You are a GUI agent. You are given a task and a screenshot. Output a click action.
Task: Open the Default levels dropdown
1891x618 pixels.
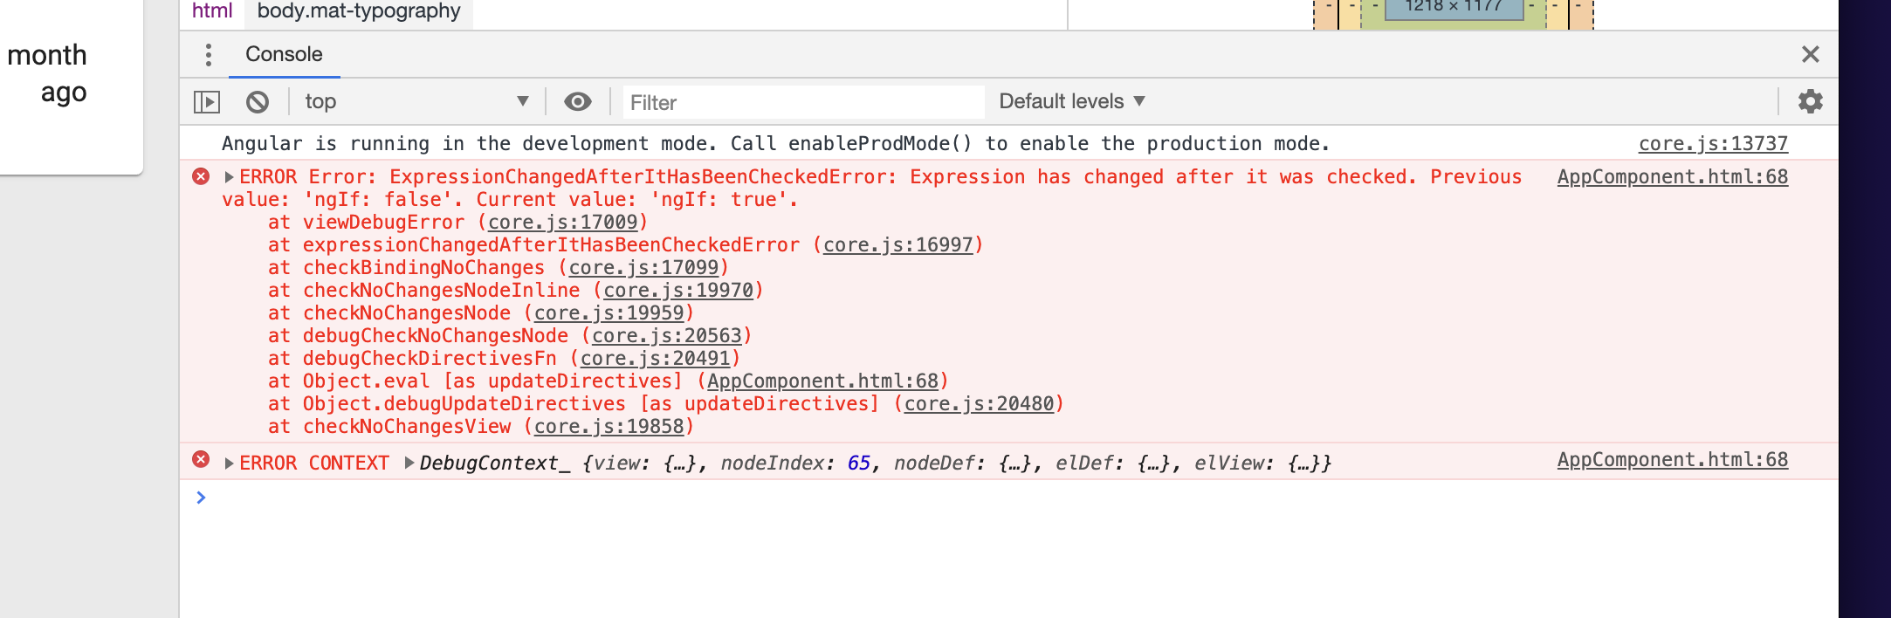click(1071, 101)
